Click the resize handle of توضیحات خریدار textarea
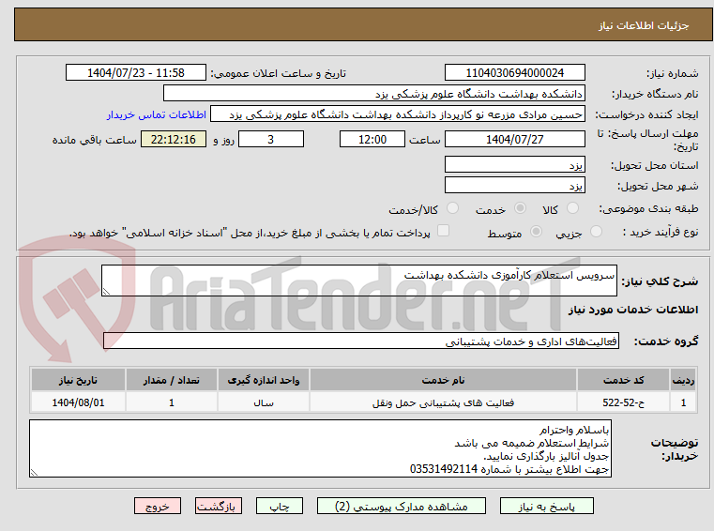Viewport: 714px width, 531px height. (x=34, y=473)
